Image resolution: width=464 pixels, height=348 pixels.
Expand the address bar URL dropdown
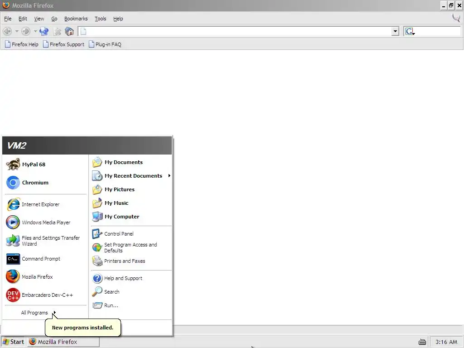click(x=395, y=31)
